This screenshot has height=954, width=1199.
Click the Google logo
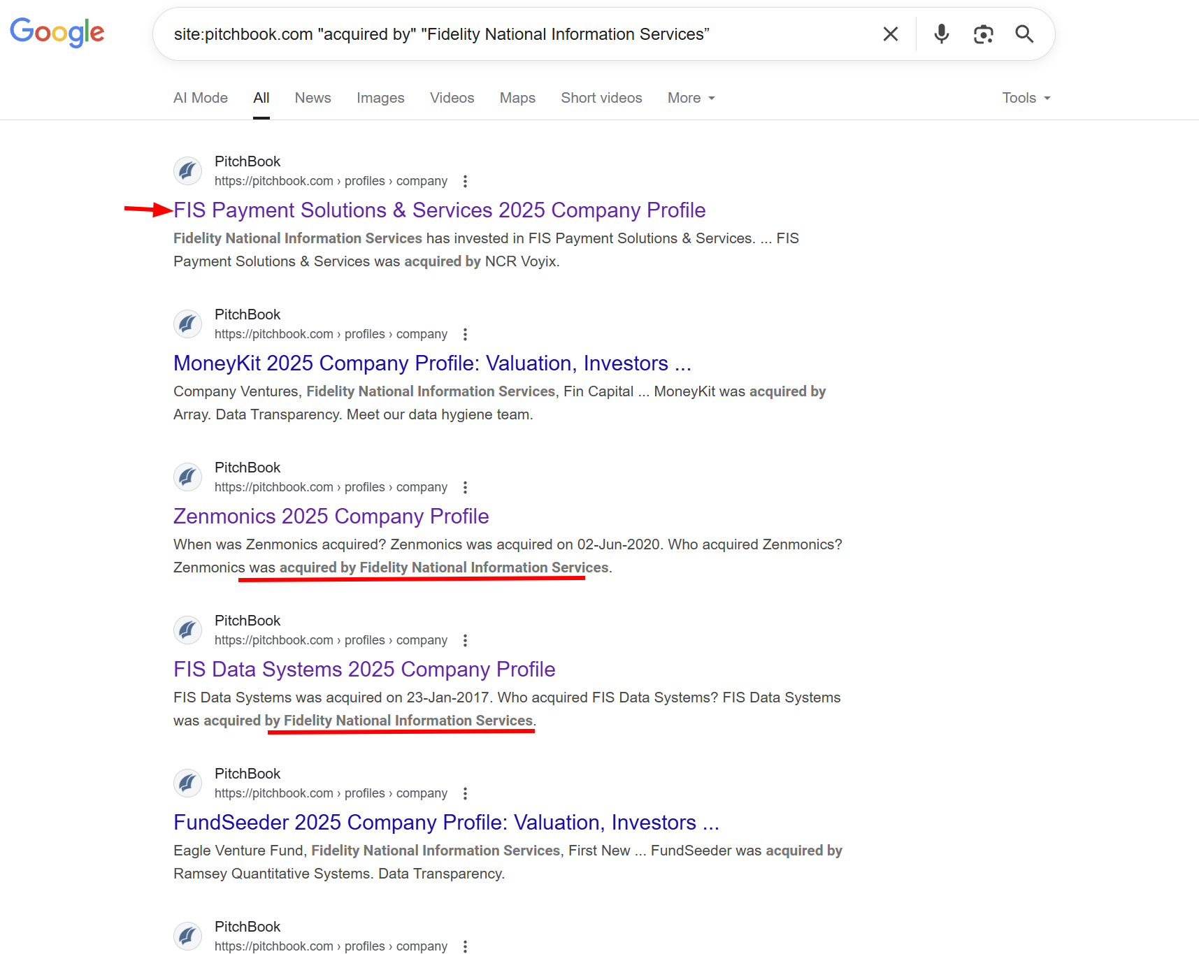pos(57,32)
